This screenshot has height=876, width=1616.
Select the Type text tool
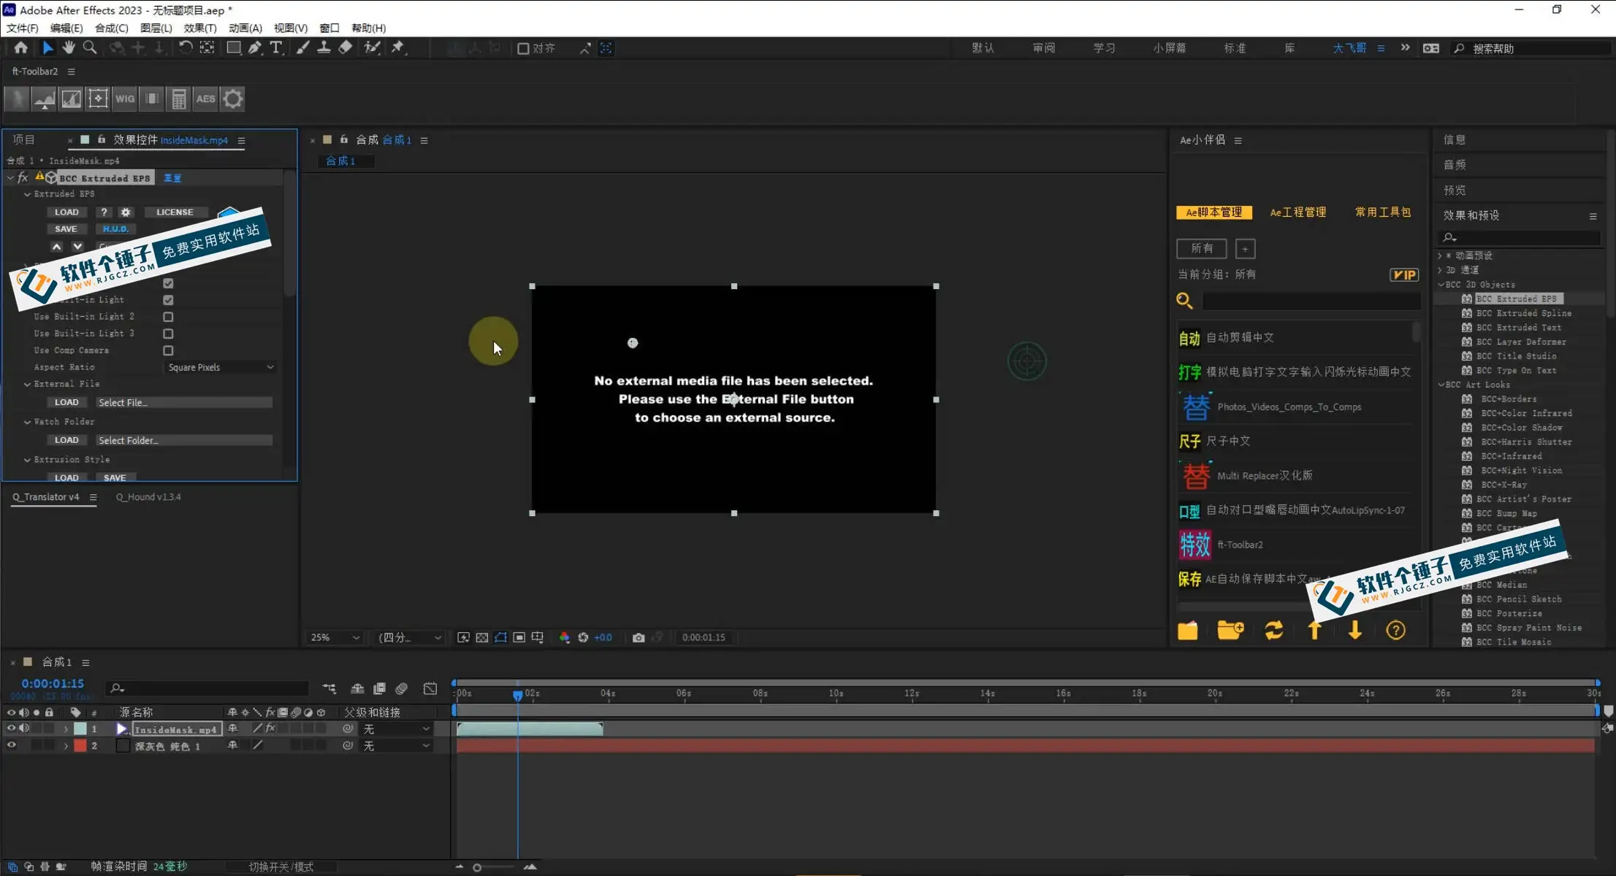[x=276, y=47]
